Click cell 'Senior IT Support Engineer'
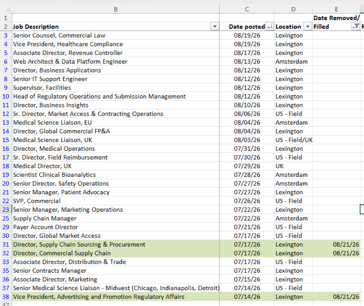Image resolution: width=364 pixels, height=306 pixels. pyautogui.click(x=116, y=79)
